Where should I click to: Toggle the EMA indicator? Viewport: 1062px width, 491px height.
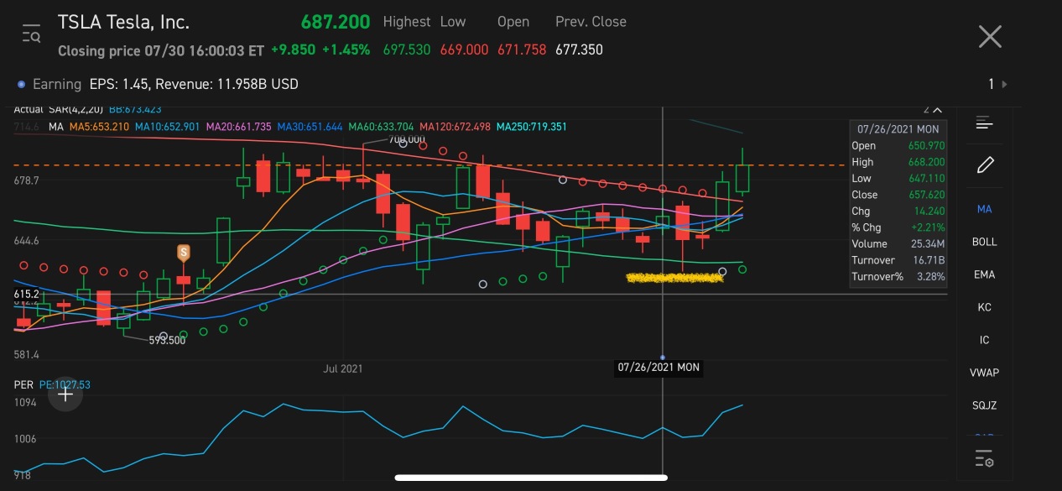[985, 274]
